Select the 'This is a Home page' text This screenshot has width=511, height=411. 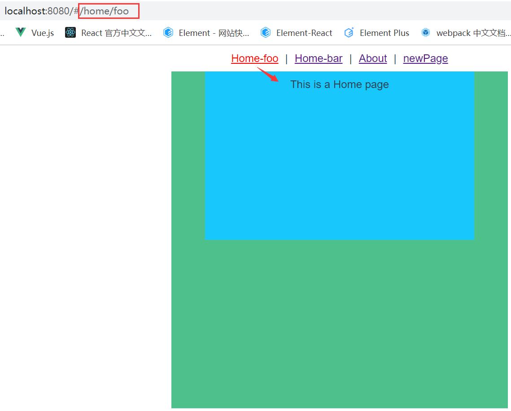339,84
